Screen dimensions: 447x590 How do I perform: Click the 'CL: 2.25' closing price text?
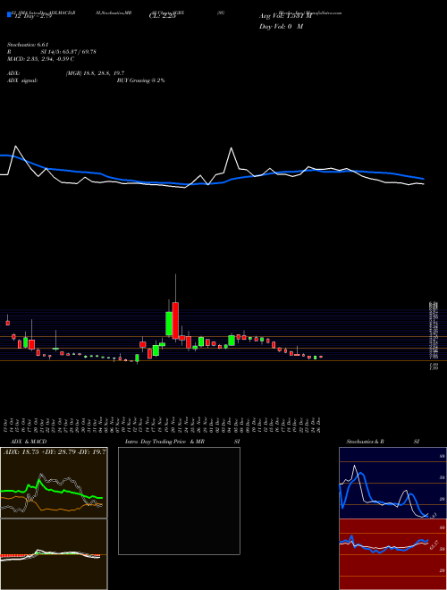point(163,16)
